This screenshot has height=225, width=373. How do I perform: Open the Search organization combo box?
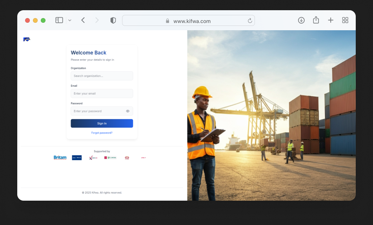pyautogui.click(x=102, y=76)
